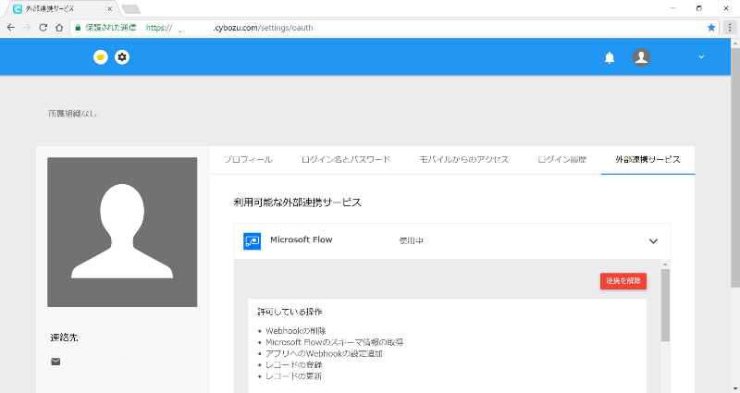Switch to the プロフィール tab
This screenshot has width=740, height=393.
tap(248, 160)
